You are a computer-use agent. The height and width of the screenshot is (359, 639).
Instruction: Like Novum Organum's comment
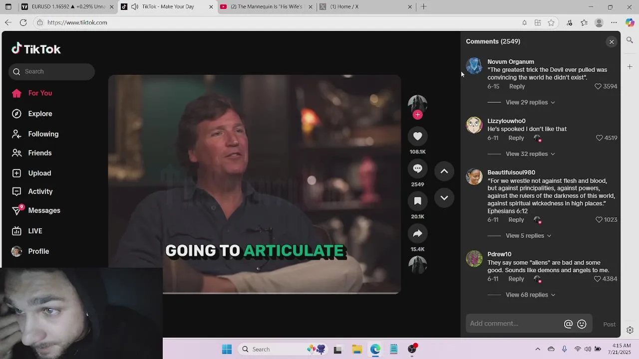[598, 86]
